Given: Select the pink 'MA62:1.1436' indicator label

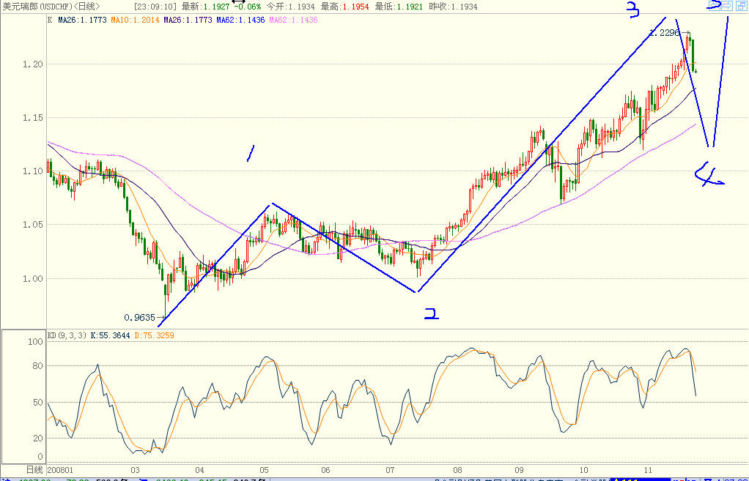Looking at the screenshot, I should point(293,20).
